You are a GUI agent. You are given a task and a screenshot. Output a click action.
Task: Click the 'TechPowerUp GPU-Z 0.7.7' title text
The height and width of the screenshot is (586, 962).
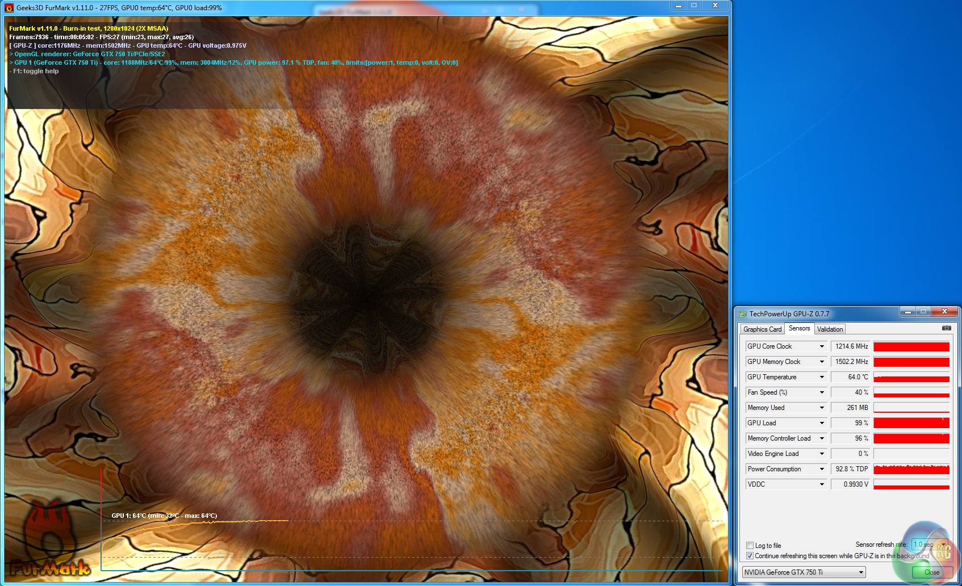(x=789, y=314)
